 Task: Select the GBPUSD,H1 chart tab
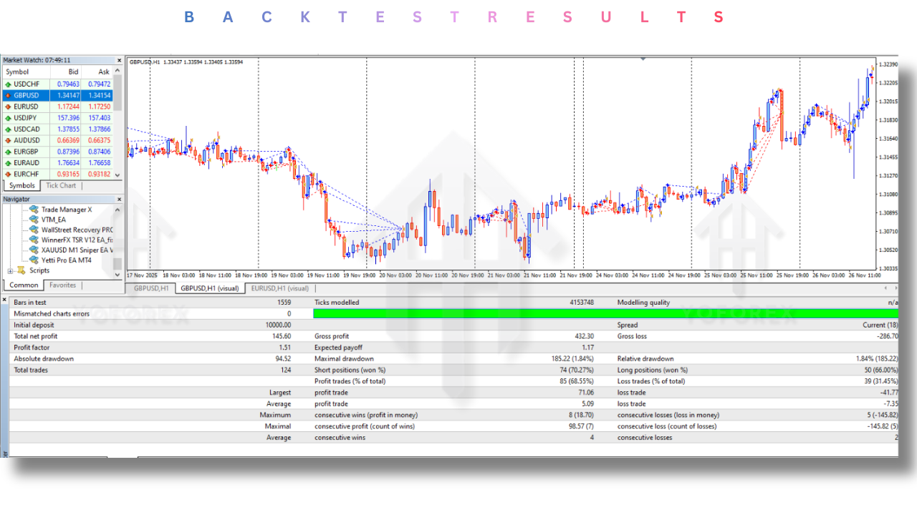151,288
